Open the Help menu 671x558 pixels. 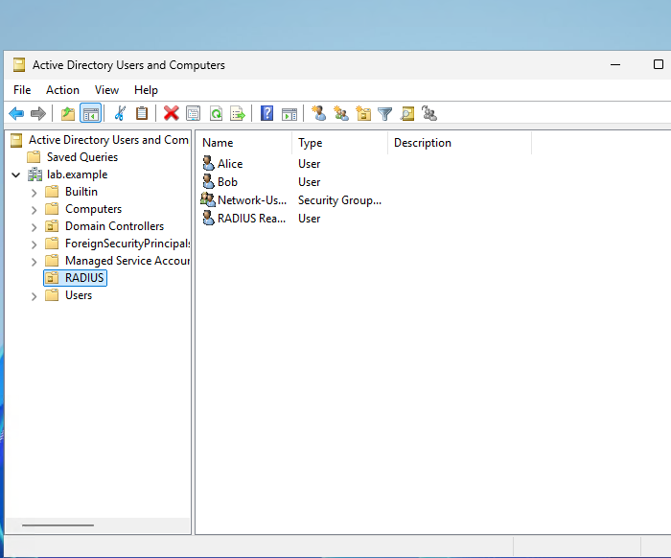(146, 90)
